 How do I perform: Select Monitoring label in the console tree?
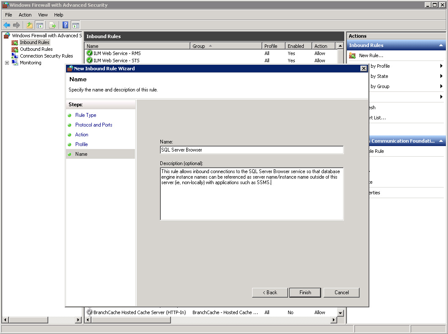[x=30, y=63]
